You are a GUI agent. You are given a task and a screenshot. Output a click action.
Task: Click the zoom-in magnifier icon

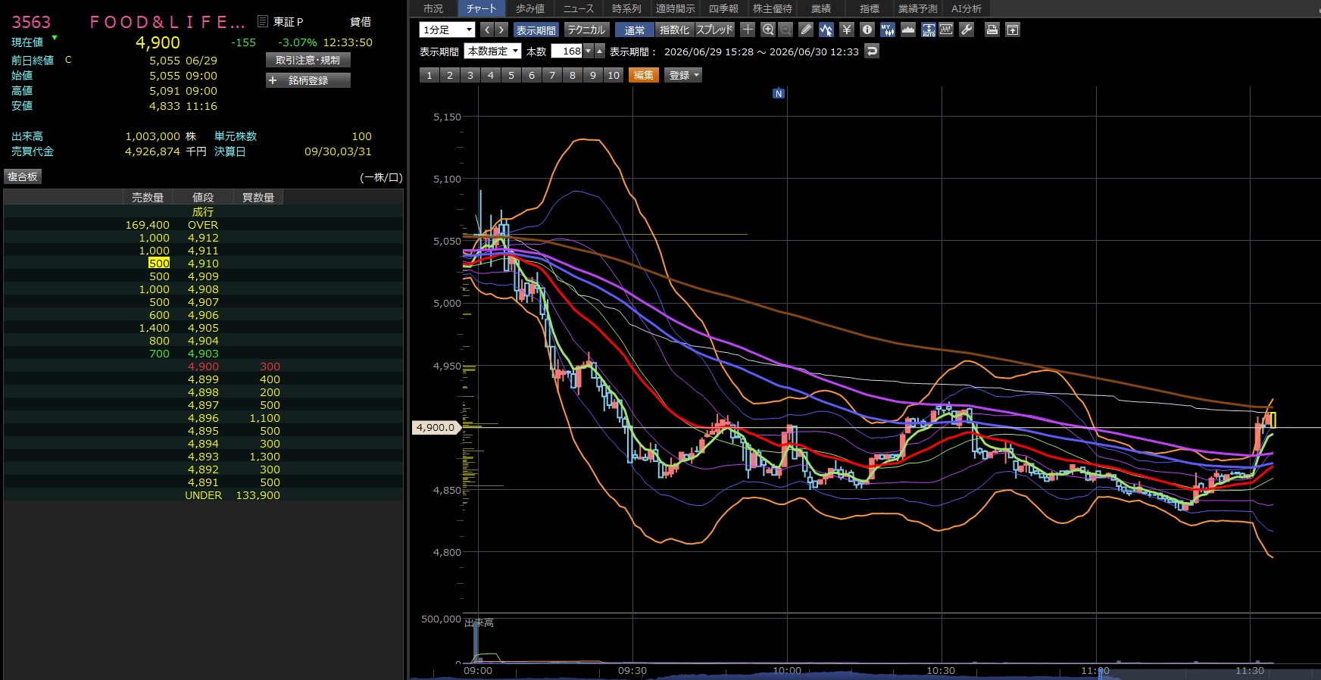[768, 30]
